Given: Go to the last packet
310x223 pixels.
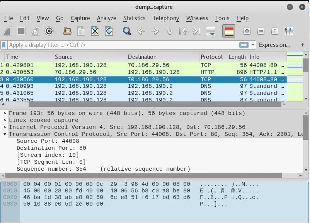Looking at the screenshot, I should coord(197,31).
